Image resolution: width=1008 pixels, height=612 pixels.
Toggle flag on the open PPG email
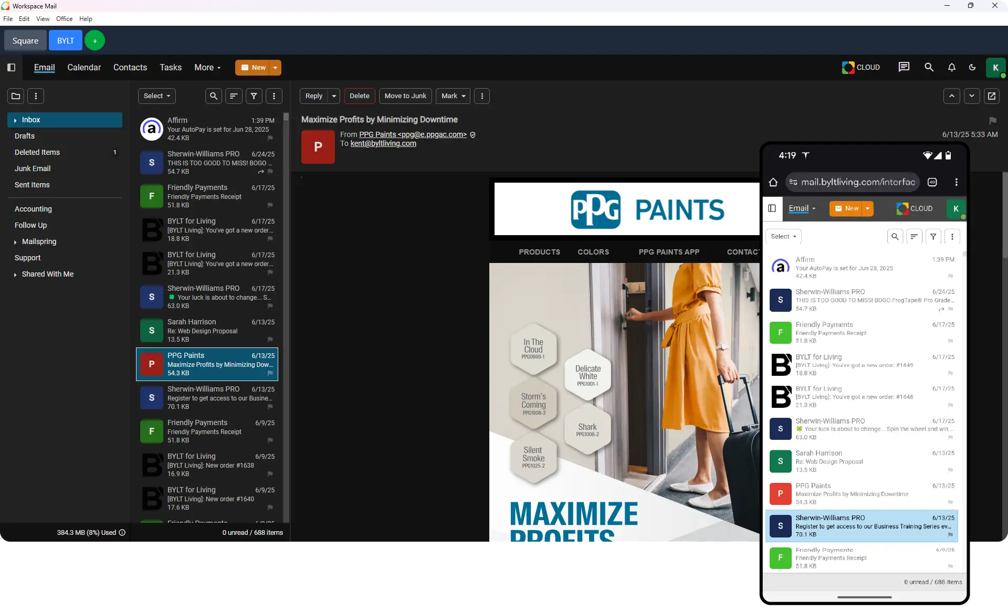992,120
